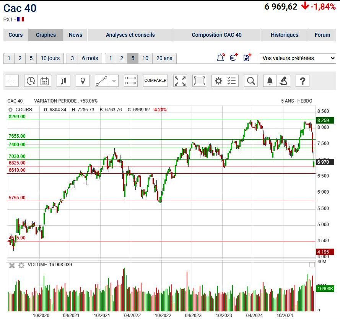Select 5 years period
Viewport: 340px width, 319px height.
(133, 58)
